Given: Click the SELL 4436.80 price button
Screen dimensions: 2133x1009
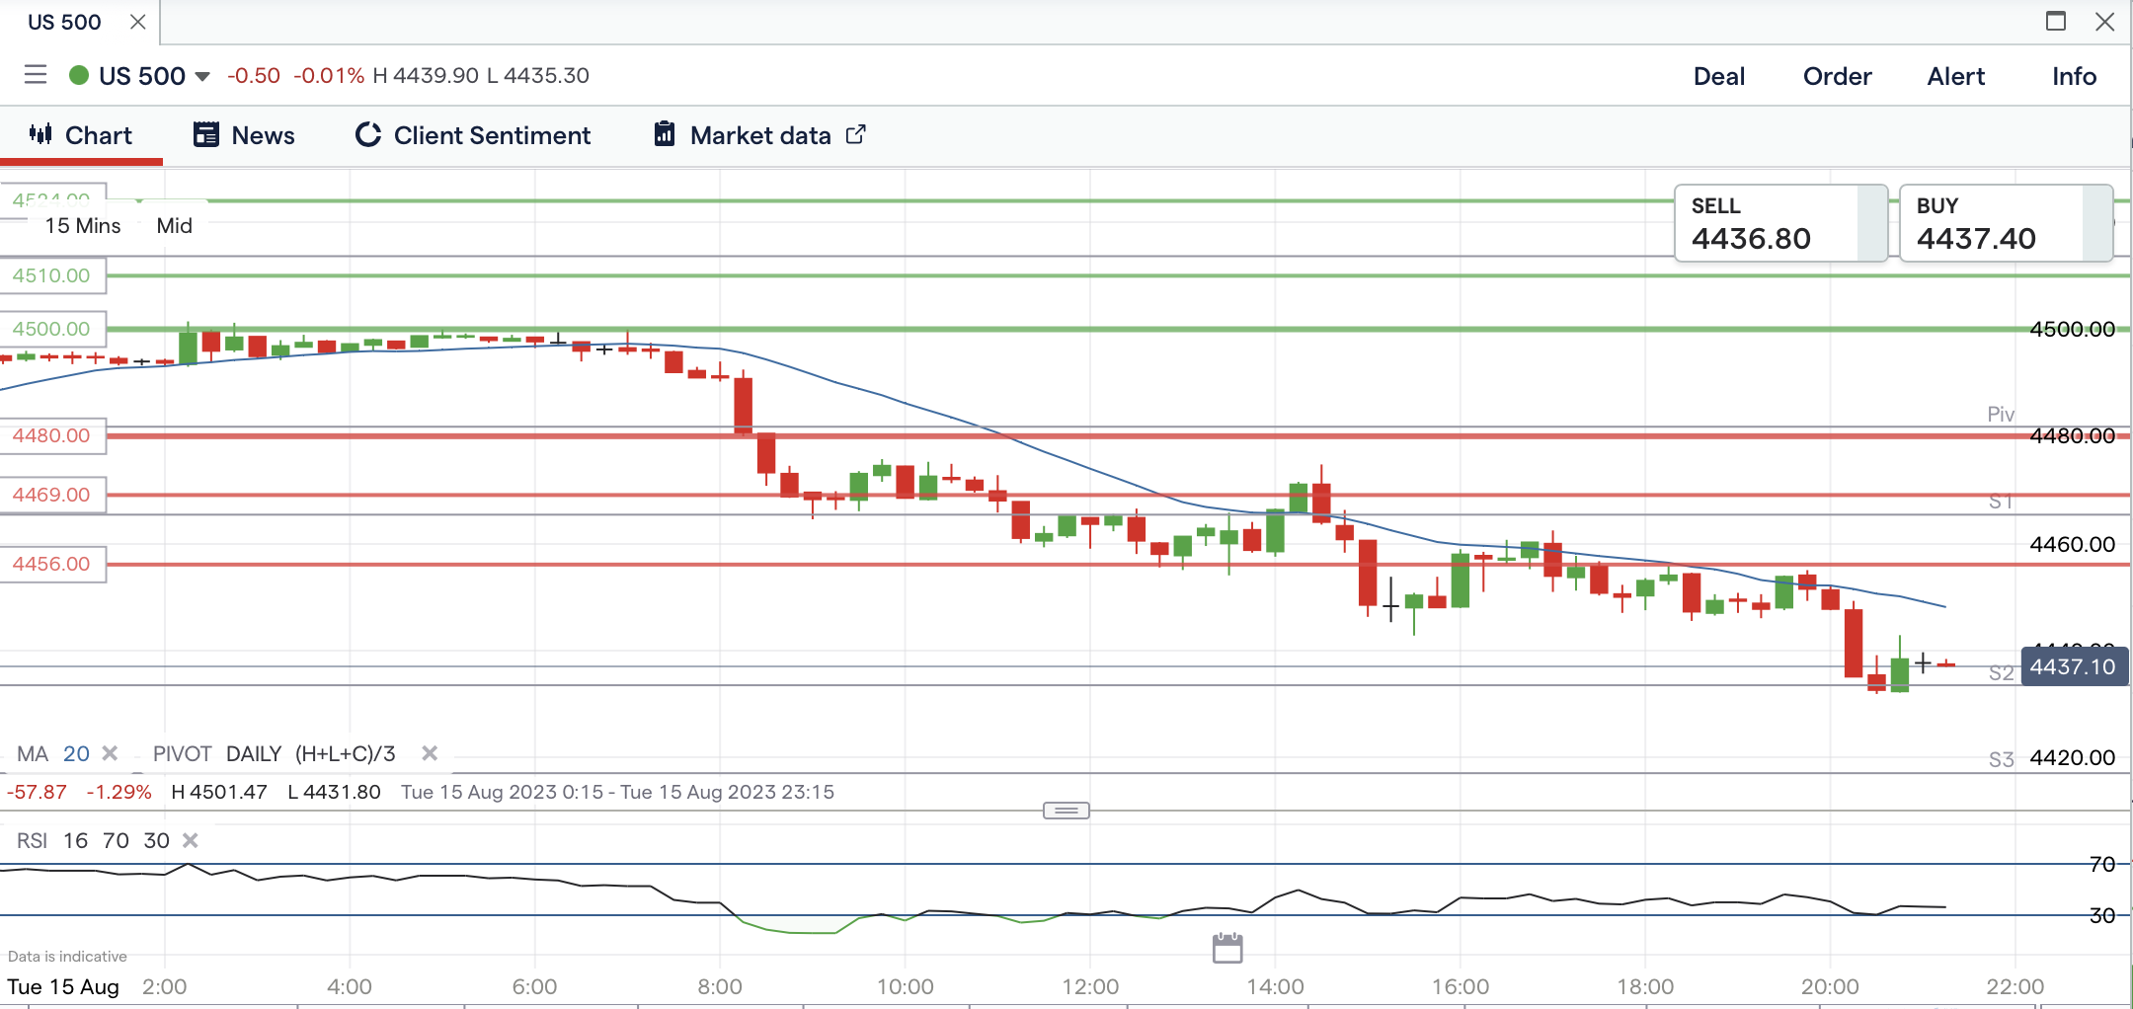Looking at the screenshot, I should (1781, 223).
